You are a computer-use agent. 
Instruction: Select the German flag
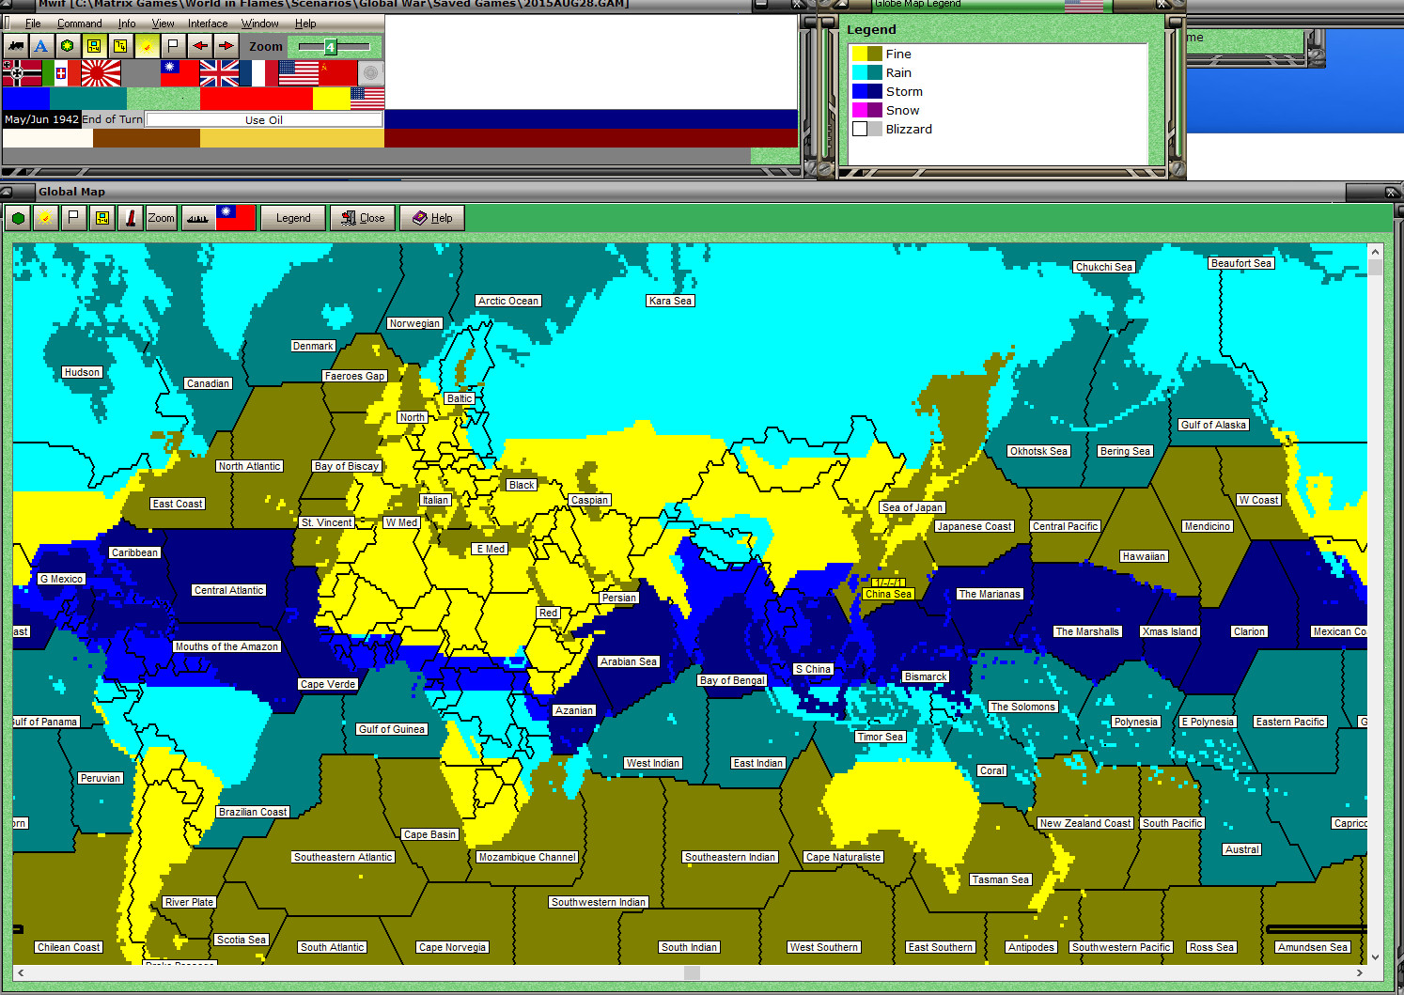tap(23, 73)
